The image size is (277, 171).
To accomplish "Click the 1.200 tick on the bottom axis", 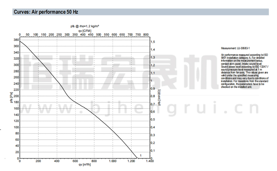I will tap(131, 161).
